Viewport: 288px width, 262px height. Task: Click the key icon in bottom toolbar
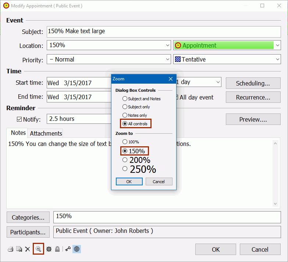coord(68,249)
